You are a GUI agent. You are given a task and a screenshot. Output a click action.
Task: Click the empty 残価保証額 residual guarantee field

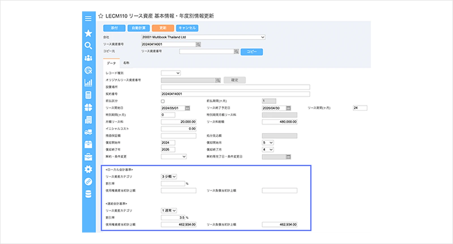pyautogui.click(x=179, y=136)
